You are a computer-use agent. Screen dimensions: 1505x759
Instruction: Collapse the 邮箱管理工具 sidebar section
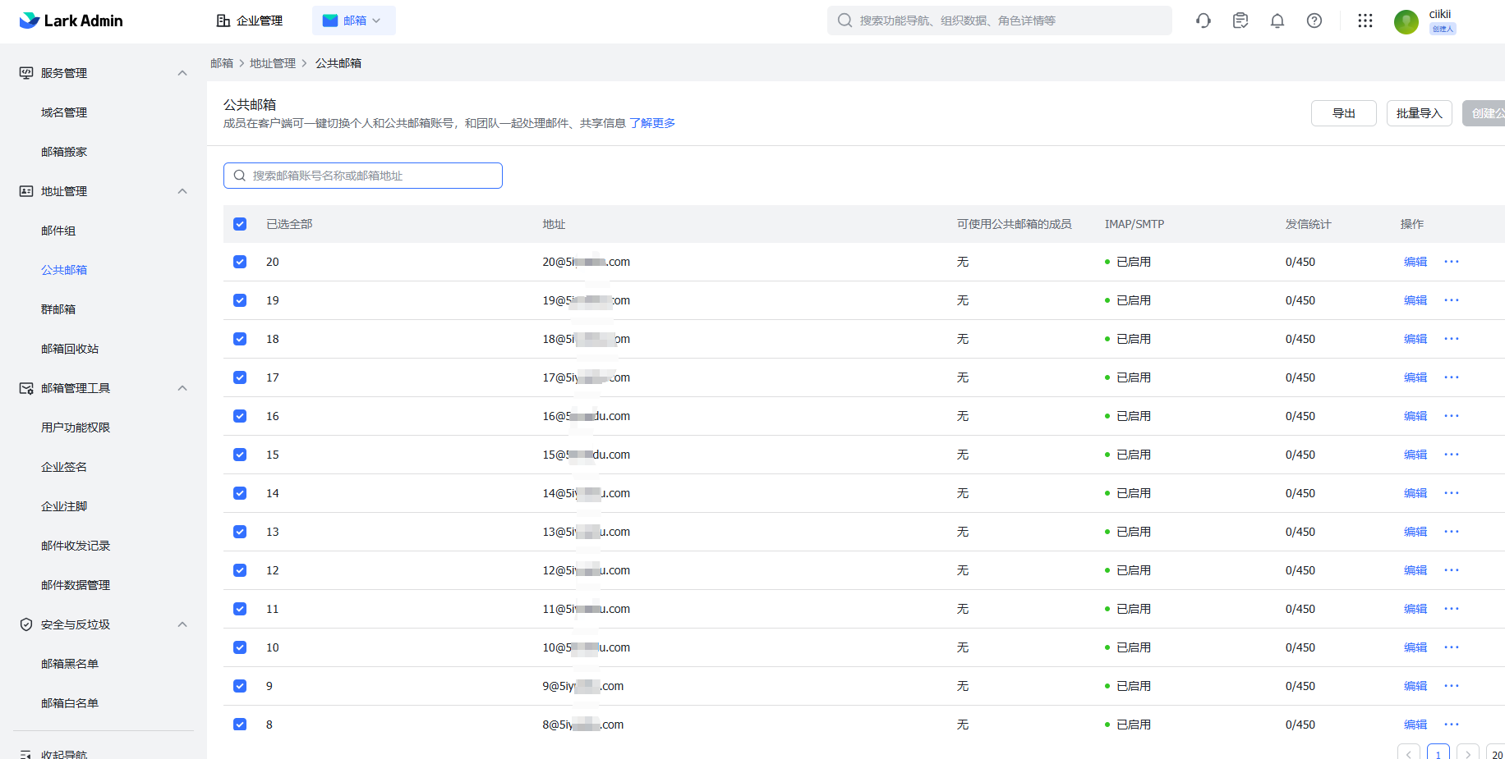(x=182, y=388)
